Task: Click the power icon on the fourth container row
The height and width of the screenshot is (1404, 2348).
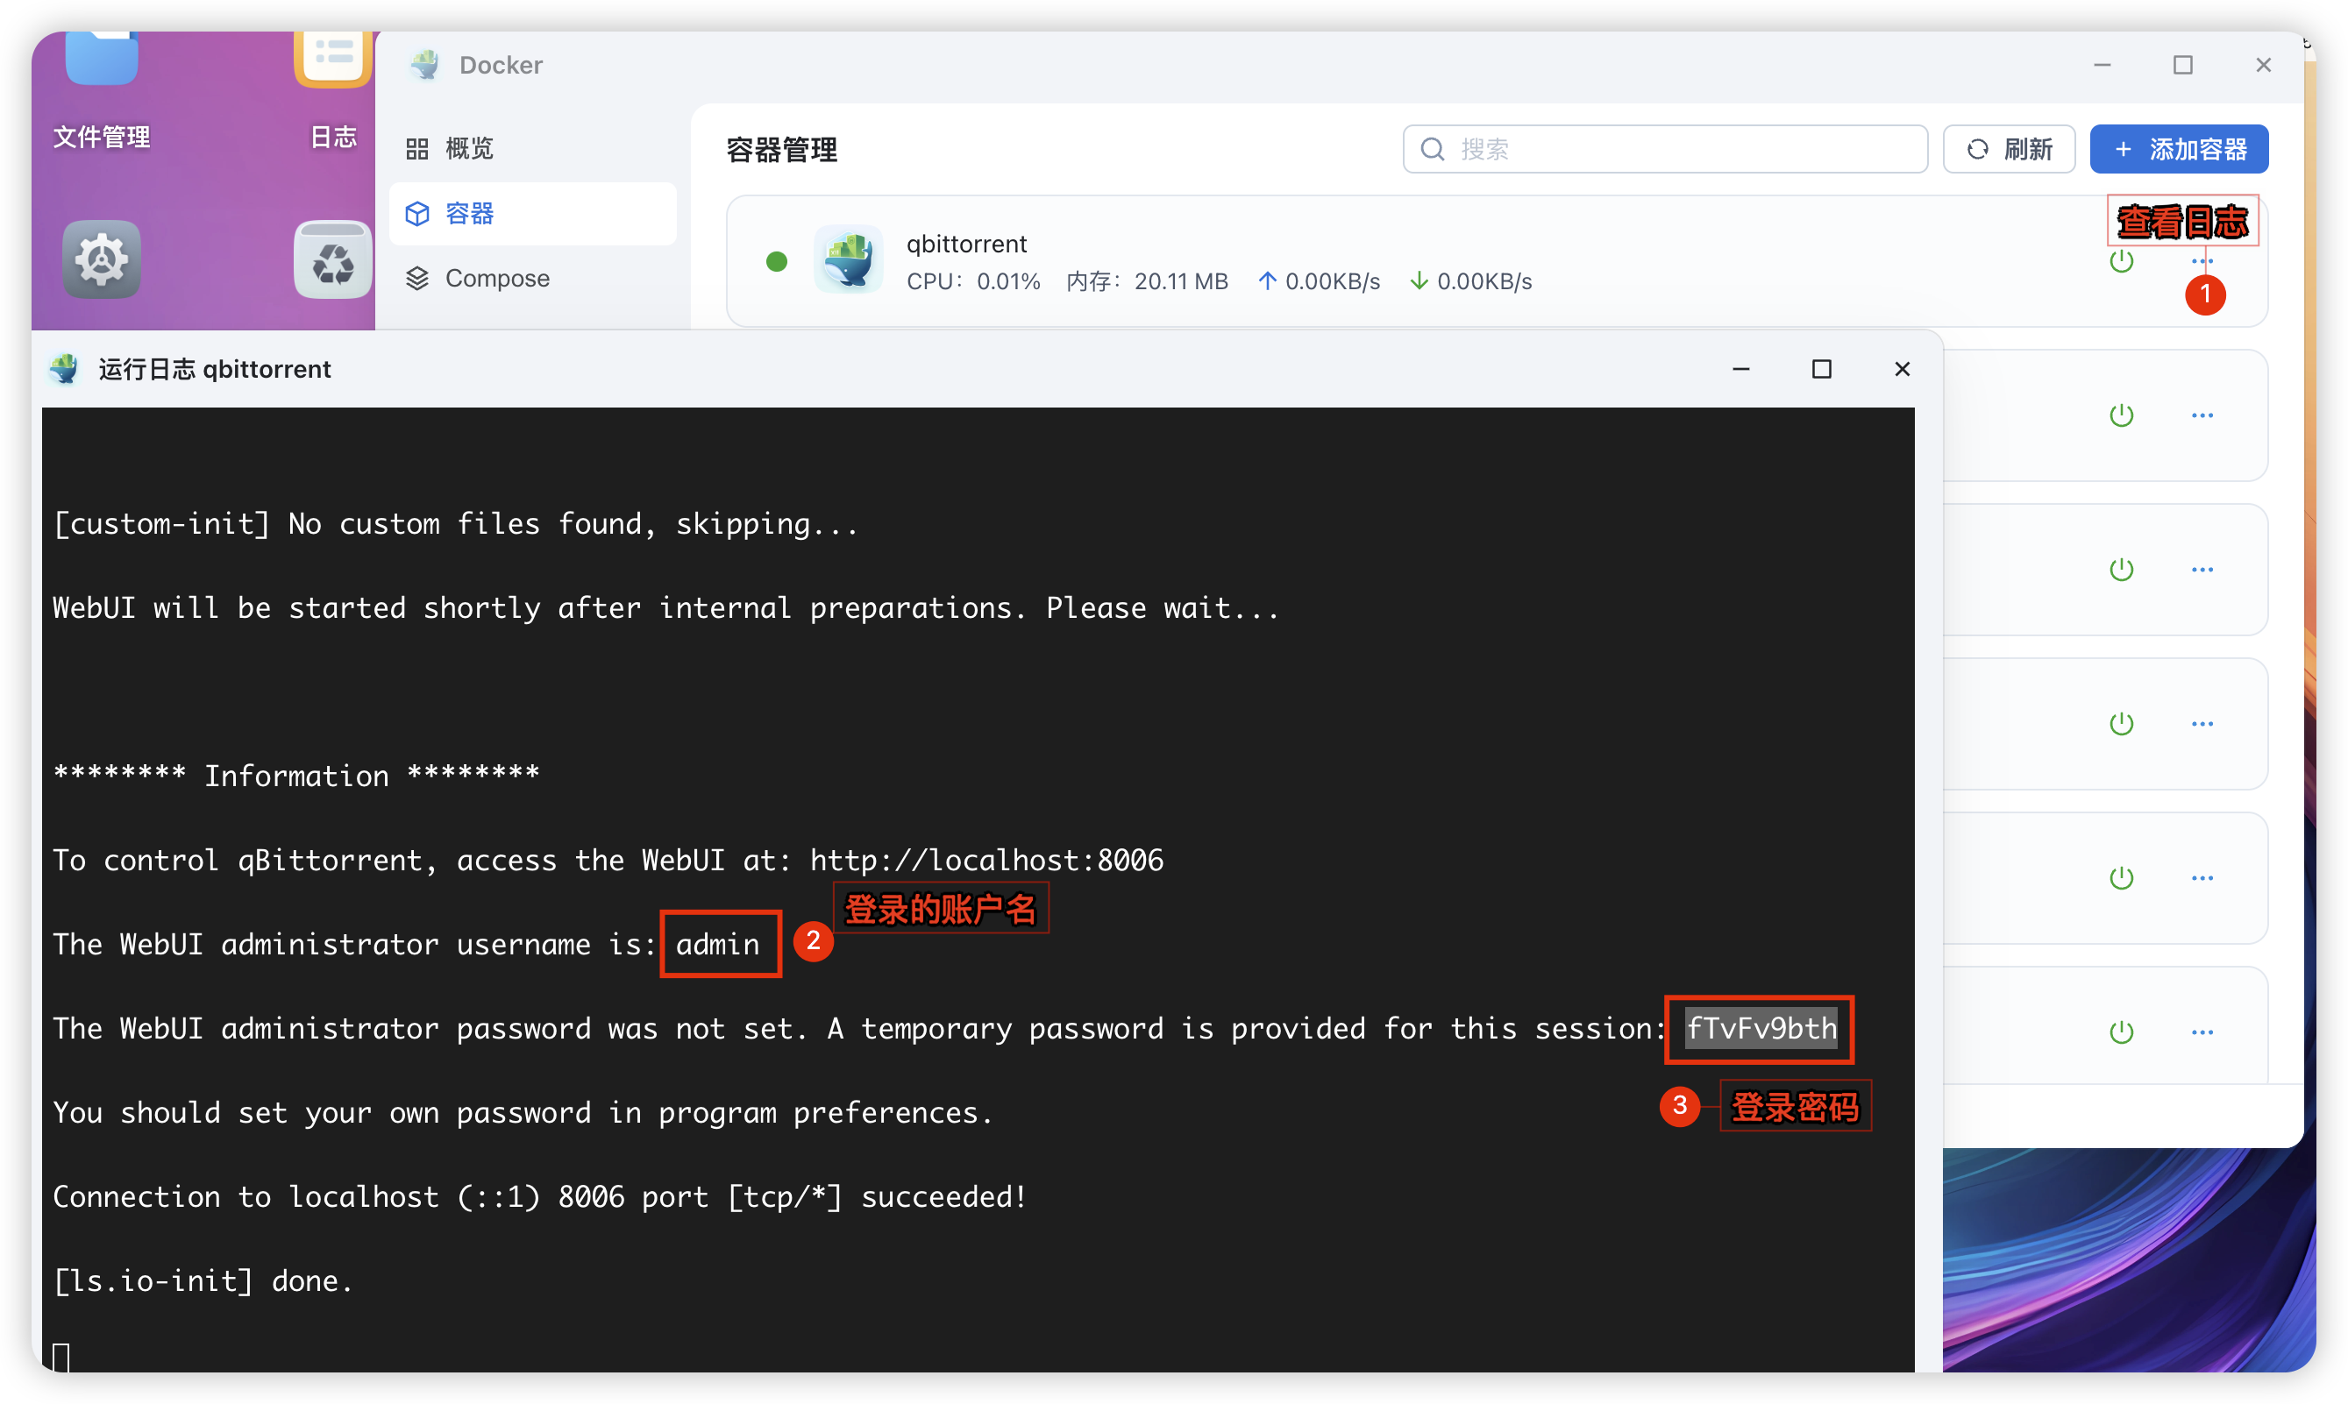Action: 2122,724
